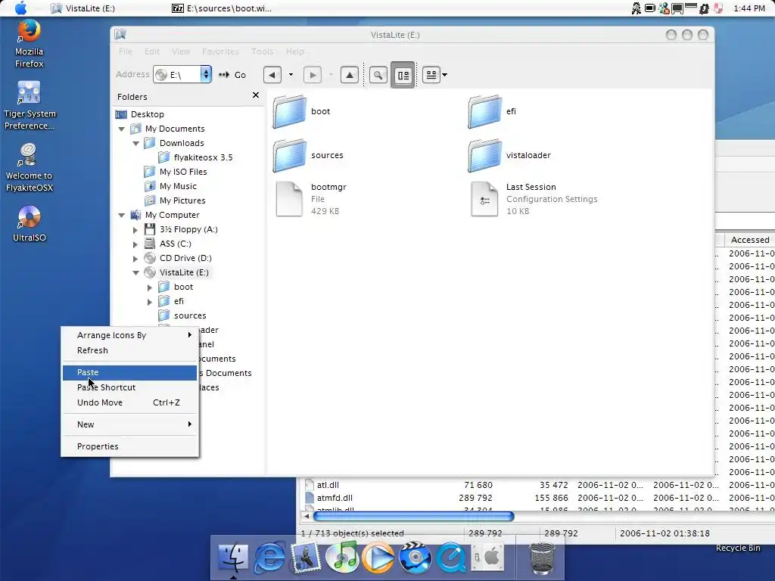Open the Trash in the dock

pyautogui.click(x=542, y=558)
